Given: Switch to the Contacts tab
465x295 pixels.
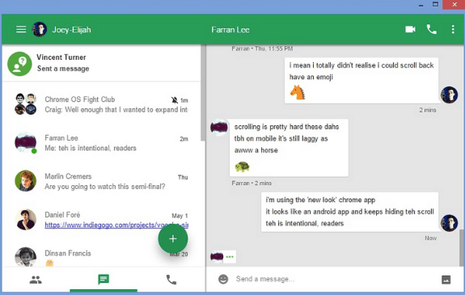Looking at the screenshot, I should coord(36,280).
